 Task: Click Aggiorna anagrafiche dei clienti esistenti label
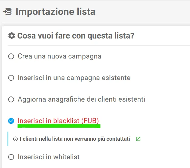coord(81,99)
